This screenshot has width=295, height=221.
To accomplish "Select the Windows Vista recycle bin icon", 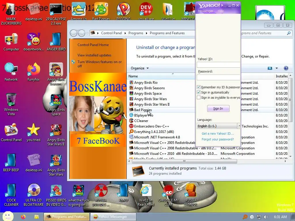I will (11, 104).
